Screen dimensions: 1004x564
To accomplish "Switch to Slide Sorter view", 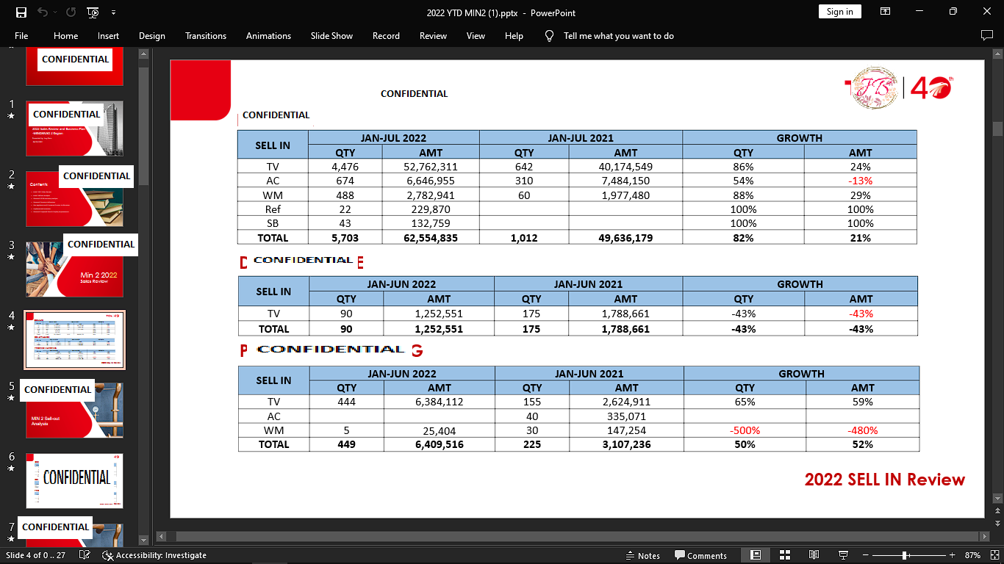I will point(784,555).
